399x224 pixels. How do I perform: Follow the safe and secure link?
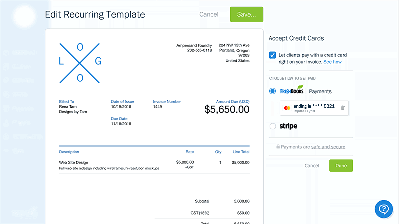[328, 147]
